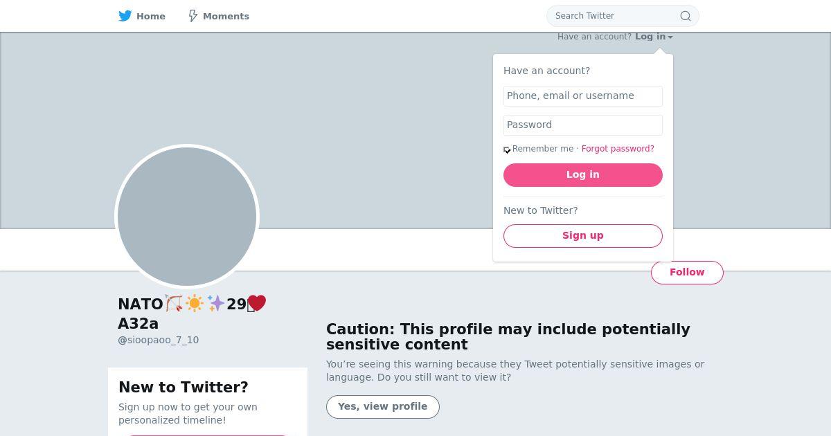Click the bow and arrow emoji in profile name
831x436 pixels.
coord(174,303)
